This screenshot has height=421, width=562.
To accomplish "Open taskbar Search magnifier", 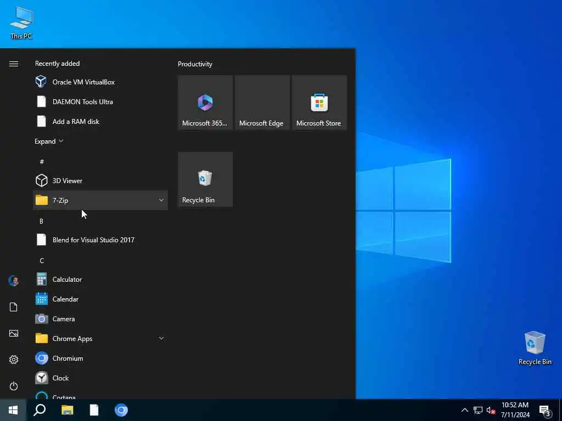I will [x=40, y=410].
